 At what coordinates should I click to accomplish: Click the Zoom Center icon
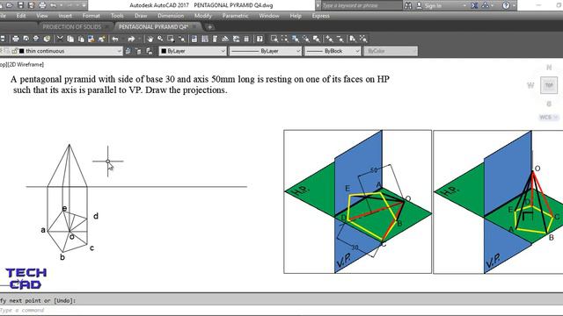[305, 39]
